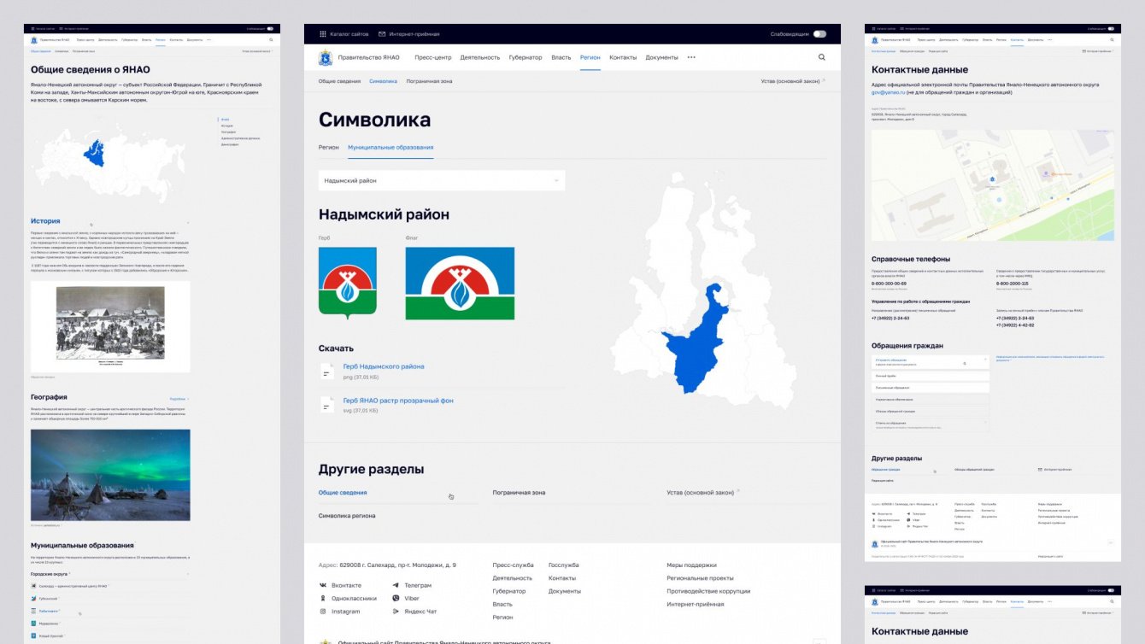
Task: Open Вконтакте social icon in center footer
Action: pos(323,585)
